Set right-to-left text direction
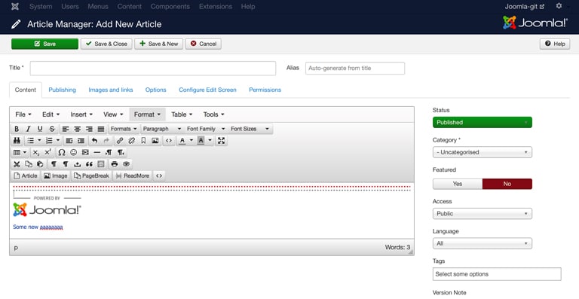 121,153
